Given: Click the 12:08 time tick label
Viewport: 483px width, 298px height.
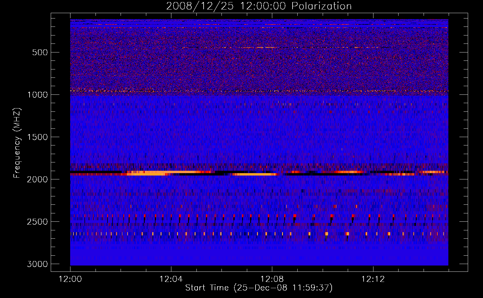Looking at the screenshot, I should click(x=272, y=279).
